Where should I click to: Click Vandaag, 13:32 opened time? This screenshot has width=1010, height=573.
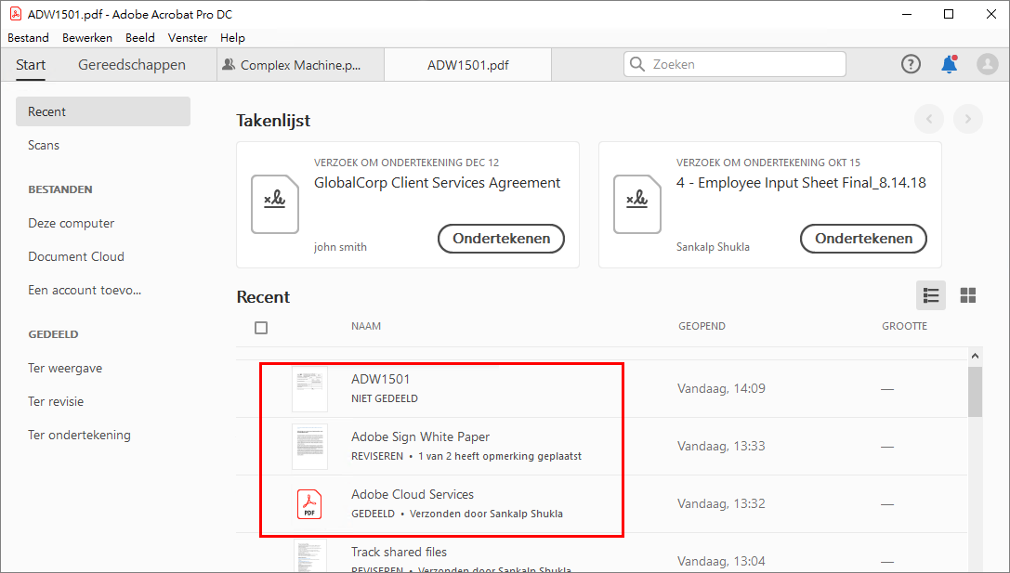coord(721,504)
